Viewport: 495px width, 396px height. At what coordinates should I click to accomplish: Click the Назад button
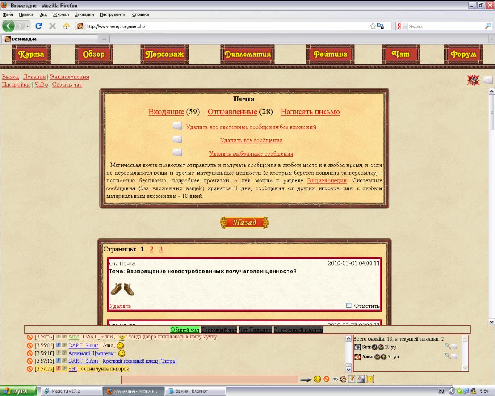pyautogui.click(x=245, y=223)
